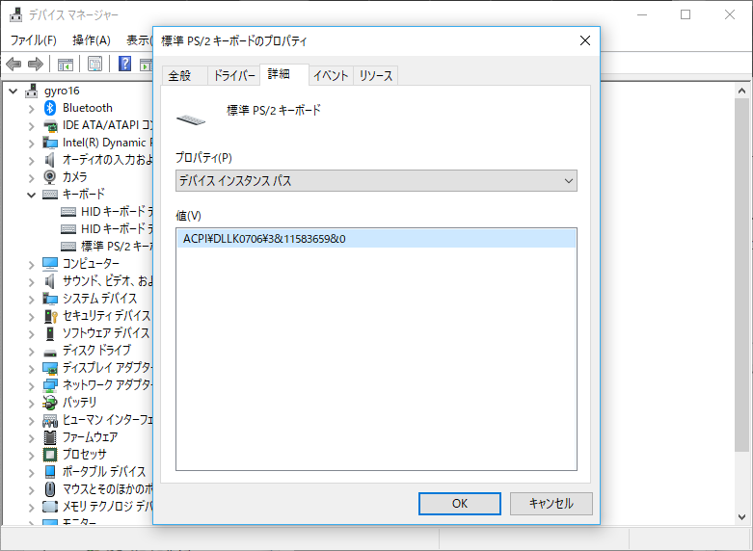Click the ファームウェア chip icon
Screen dimensions: 753x551
coord(50,437)
